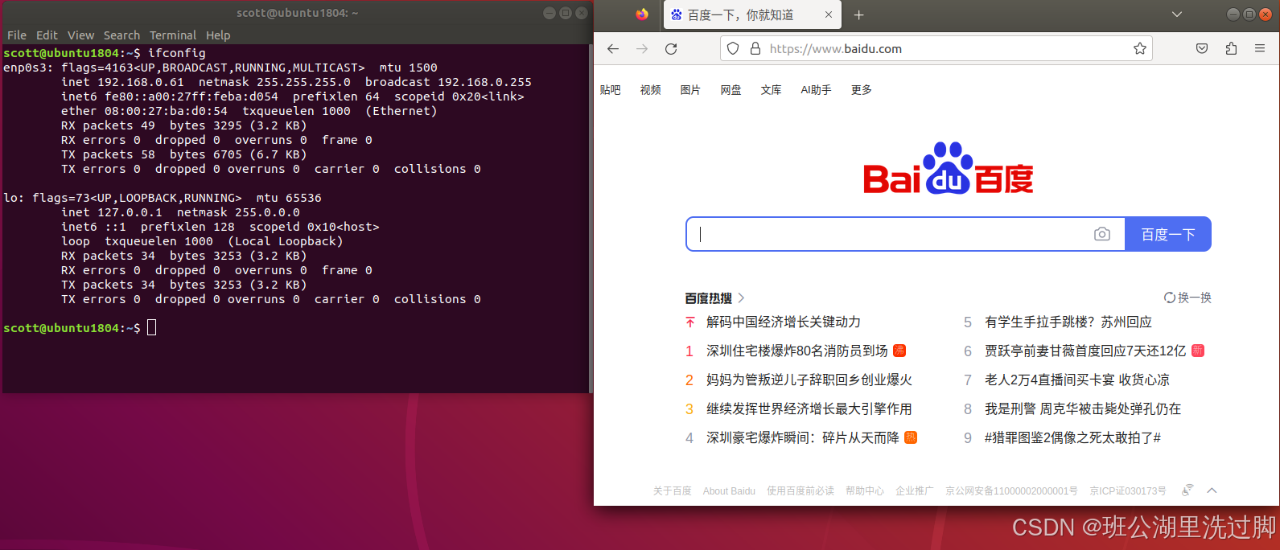Open the Help menu in Terminal
This screenshot has height=550, width=1280.
point(218,35)
